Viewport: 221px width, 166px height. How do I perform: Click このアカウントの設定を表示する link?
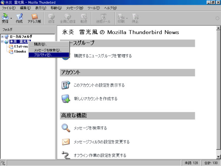pos(99,85)
